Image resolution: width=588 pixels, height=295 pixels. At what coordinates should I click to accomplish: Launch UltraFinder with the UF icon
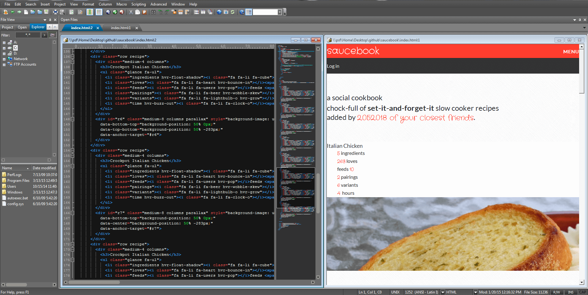pos(115,12)
